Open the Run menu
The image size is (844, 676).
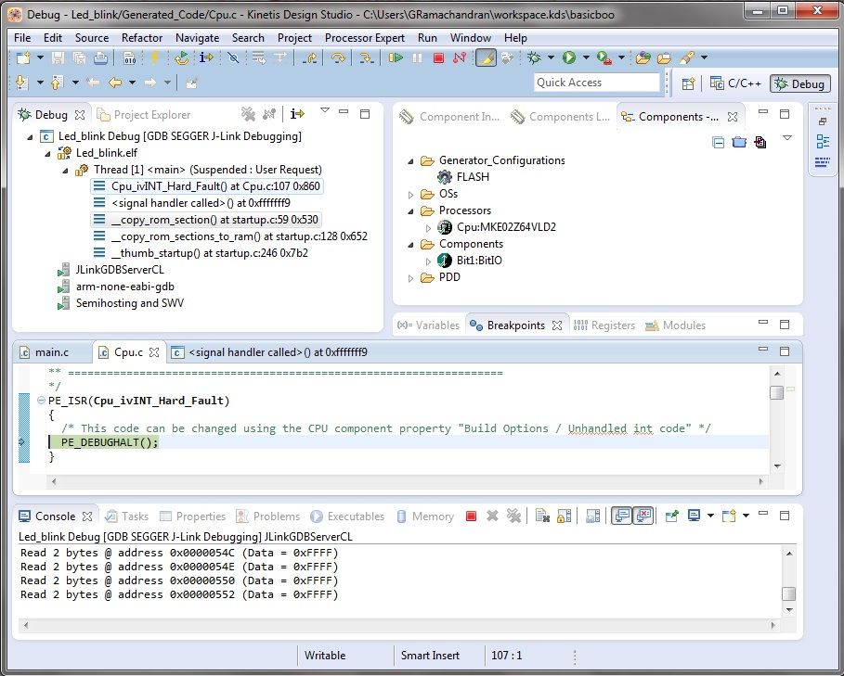(427, 38)
